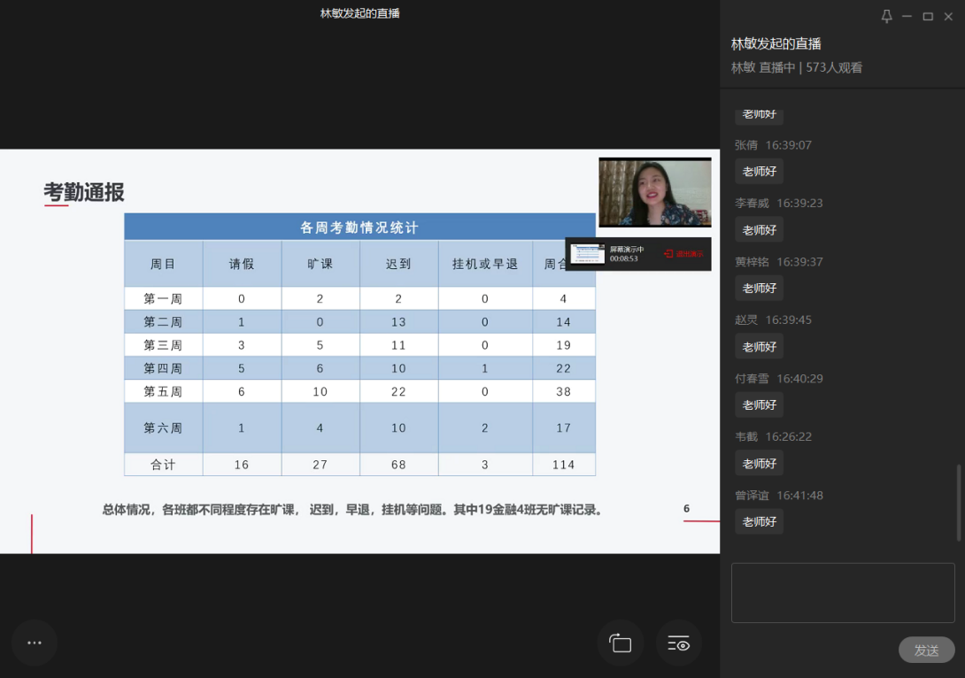Viewport: 965px width, 678px height.
Task: Select username 张倩 in the chat
Action: [x=745, y=145]
